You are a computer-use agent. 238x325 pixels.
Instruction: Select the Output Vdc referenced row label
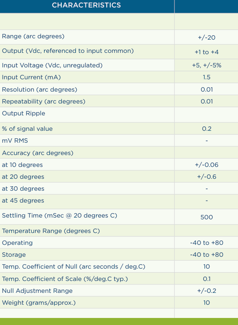pos(68,51)
